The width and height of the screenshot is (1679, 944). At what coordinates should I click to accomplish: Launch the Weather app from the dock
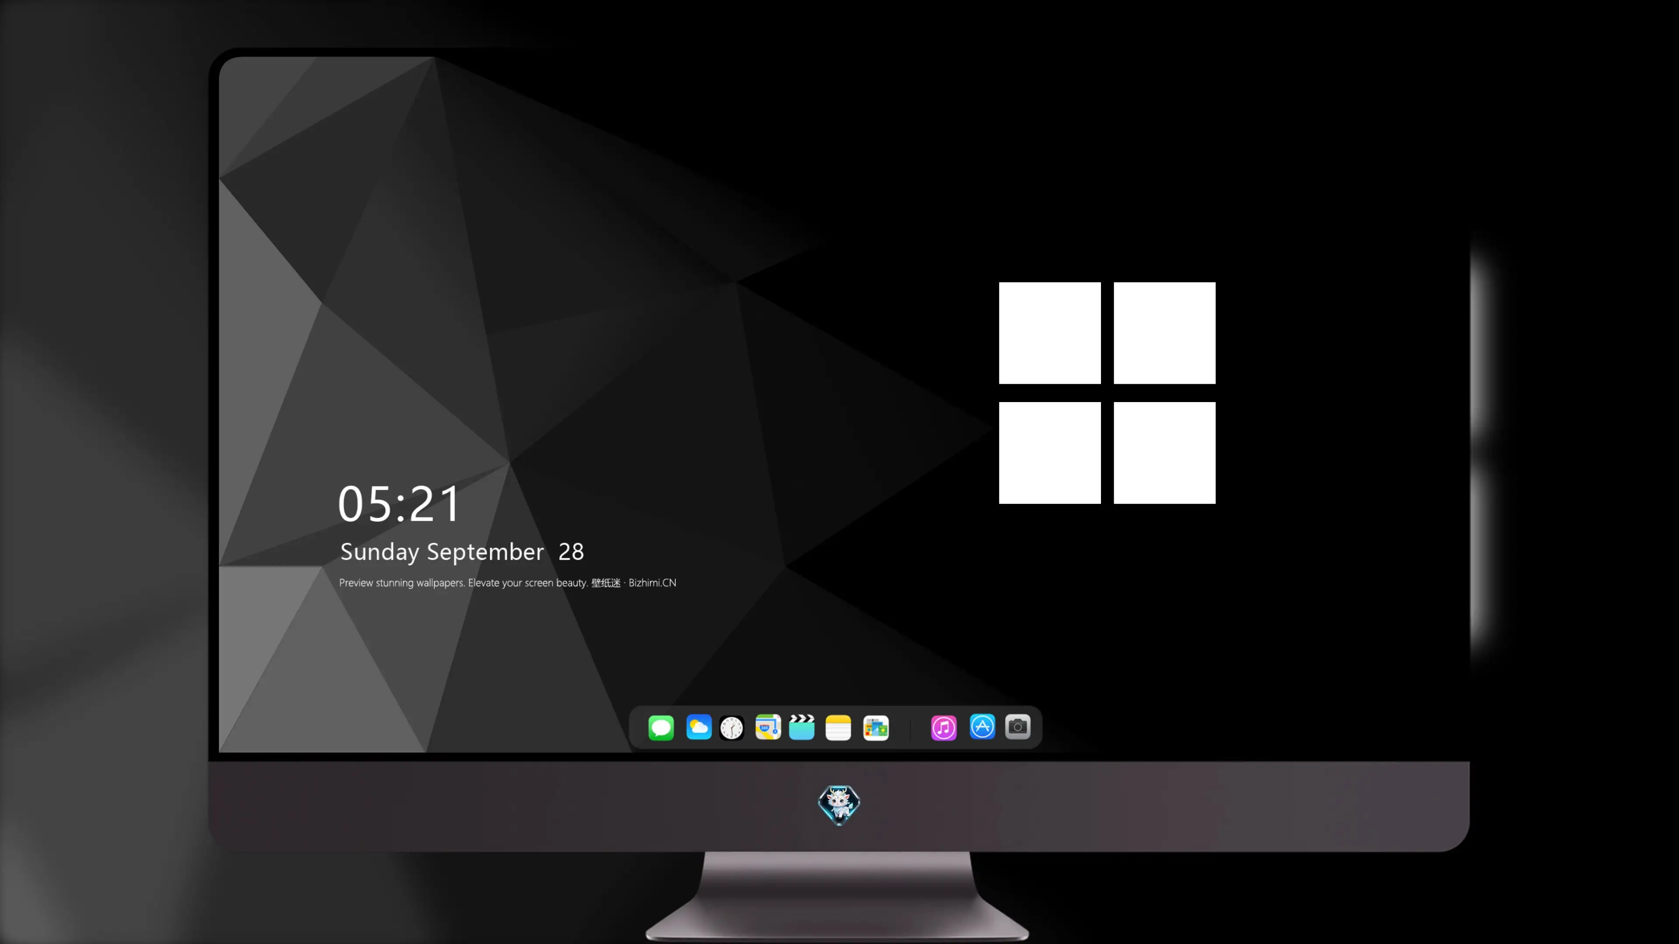[699, 727]
